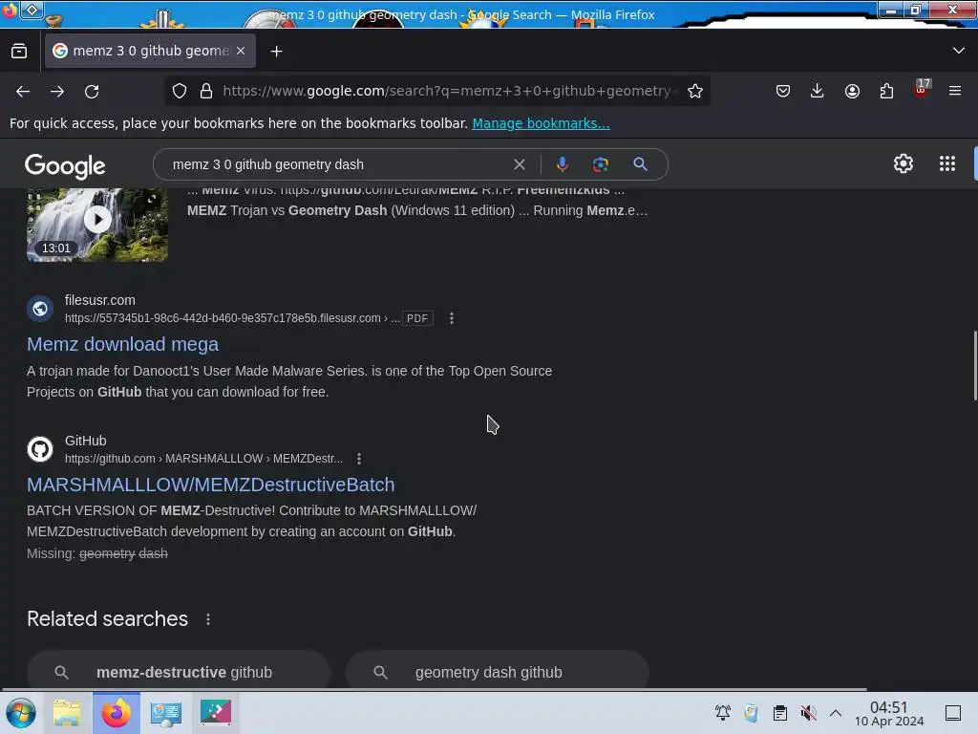Search related term geometry dash github
The width and height of the screenshot is (978, 734).
497,671
